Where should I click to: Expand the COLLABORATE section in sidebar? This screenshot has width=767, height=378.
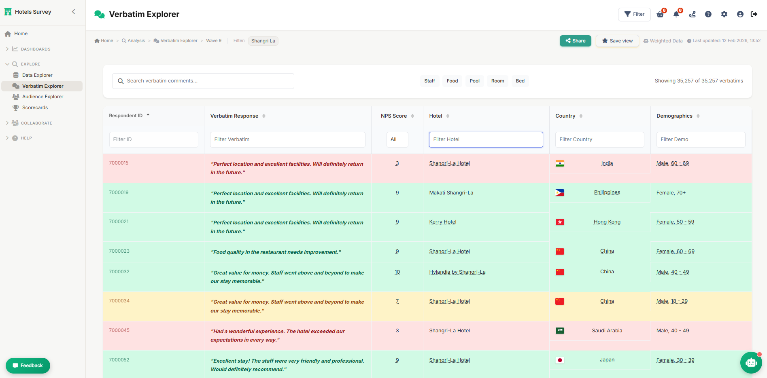pyautogui.click(x=36, y=123)
